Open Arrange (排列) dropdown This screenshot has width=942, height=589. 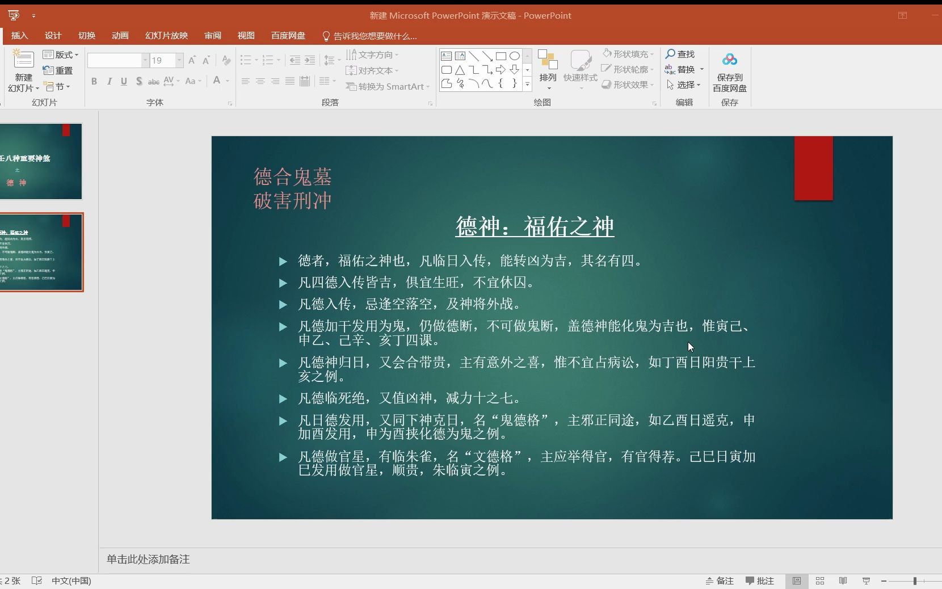tap(548, 69)
